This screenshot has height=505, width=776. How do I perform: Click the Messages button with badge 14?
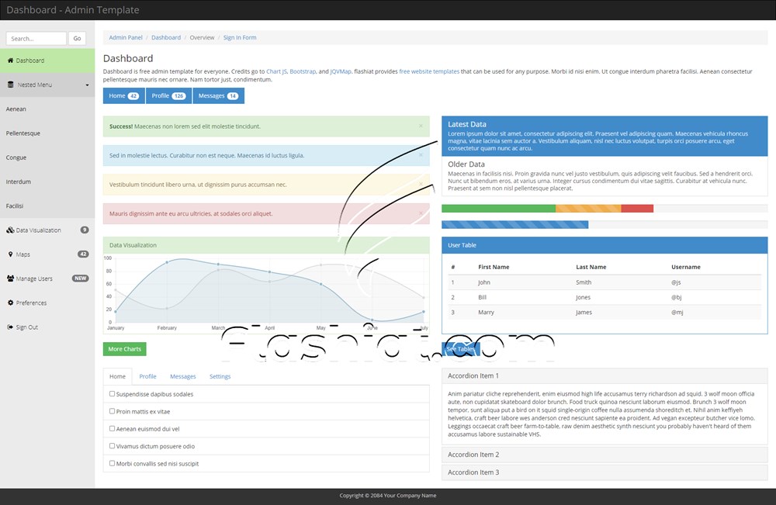coord(218,96)
